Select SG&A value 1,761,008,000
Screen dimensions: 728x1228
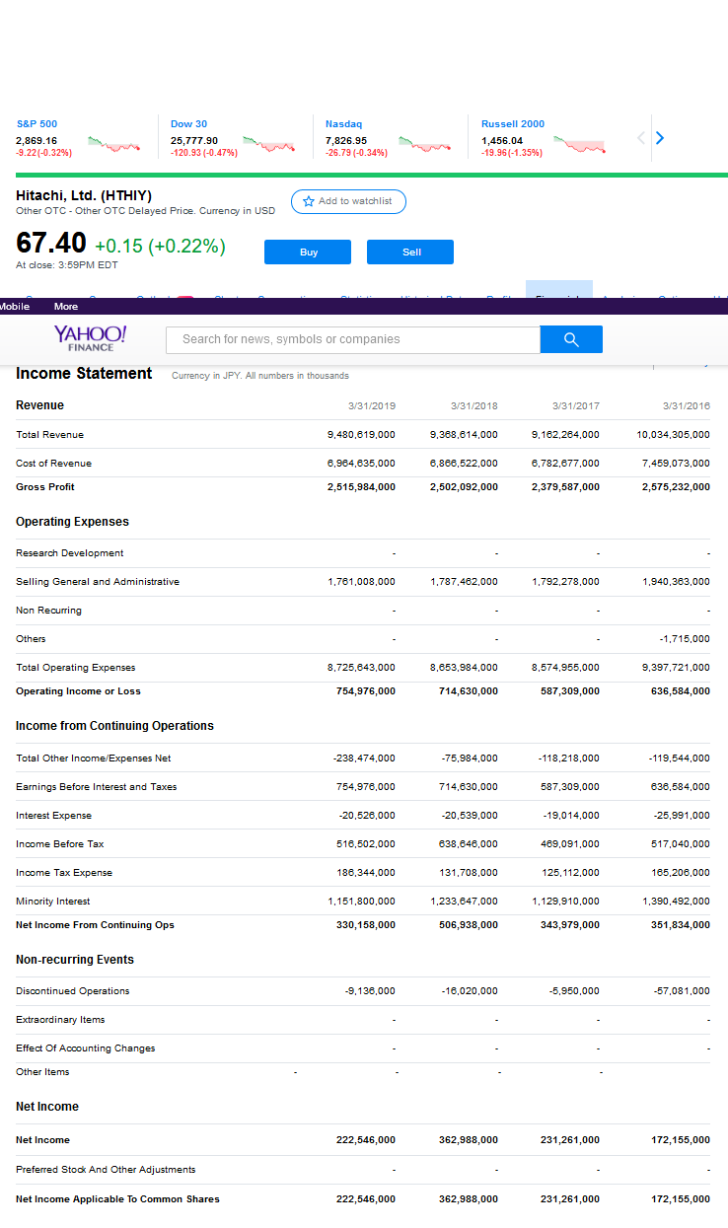click(361, 582)
